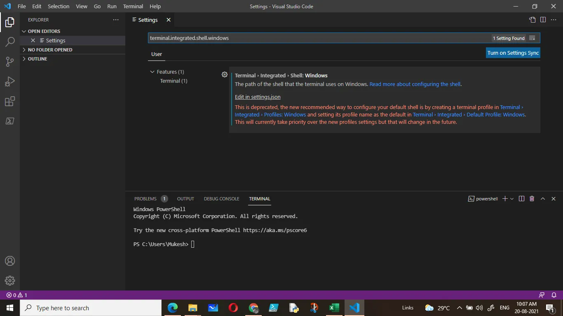Open the Extensions view
Viewport: 563px width, 316px height.
pos(10,101)
